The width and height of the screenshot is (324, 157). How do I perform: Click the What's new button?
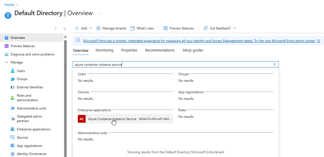pos(142,28)
